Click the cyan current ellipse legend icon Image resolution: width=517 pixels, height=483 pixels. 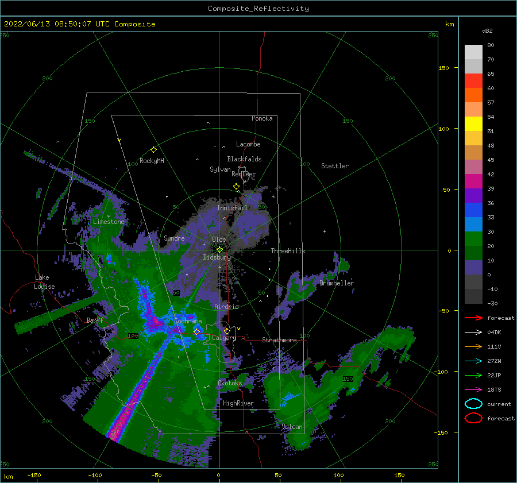473,404
